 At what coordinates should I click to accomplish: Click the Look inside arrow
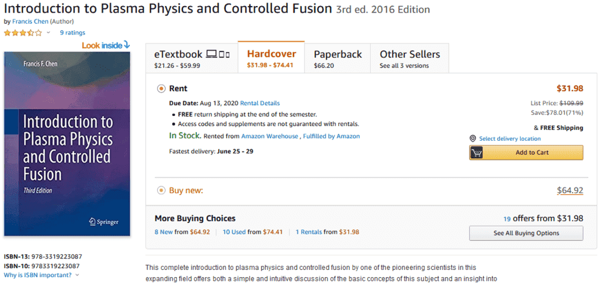coord(126,45)
